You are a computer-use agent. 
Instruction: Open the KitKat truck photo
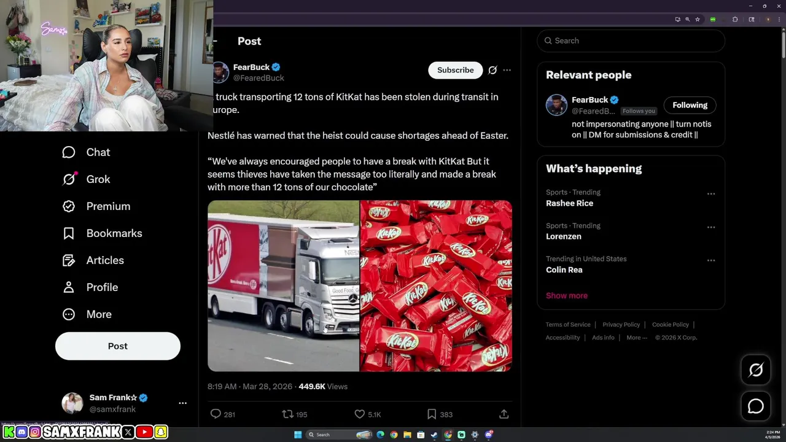pos(283,286)
